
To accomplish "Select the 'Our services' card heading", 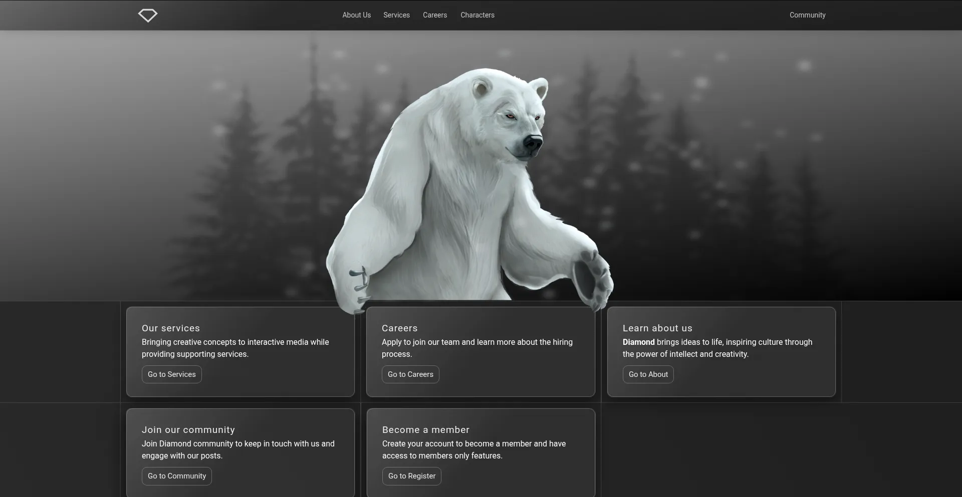I will click(171, 328).
